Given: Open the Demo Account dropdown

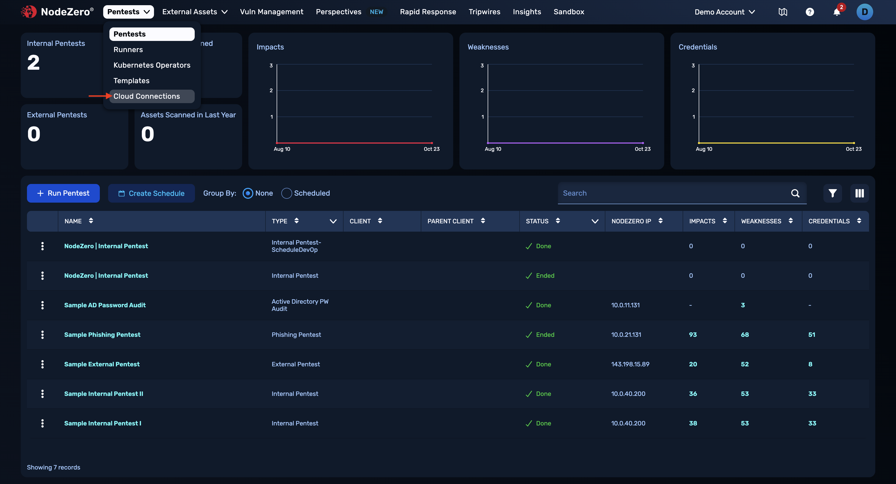Looking at the screenshot, I should pyautogui.click(x=725, y=12).
